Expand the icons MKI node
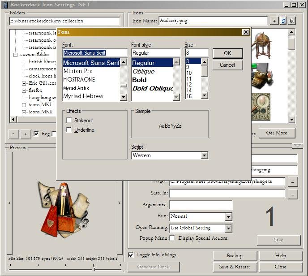Image resolution: width=308 pixels, height=276 pixels. 24,105
